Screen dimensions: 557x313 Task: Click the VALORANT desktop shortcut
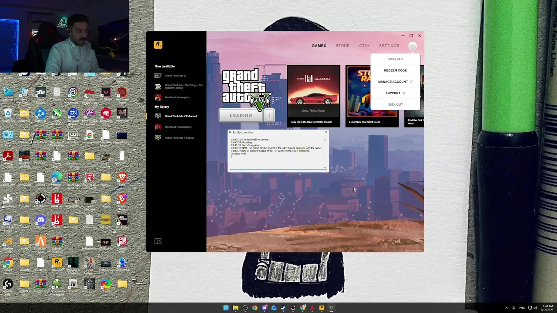click(106, 94)
